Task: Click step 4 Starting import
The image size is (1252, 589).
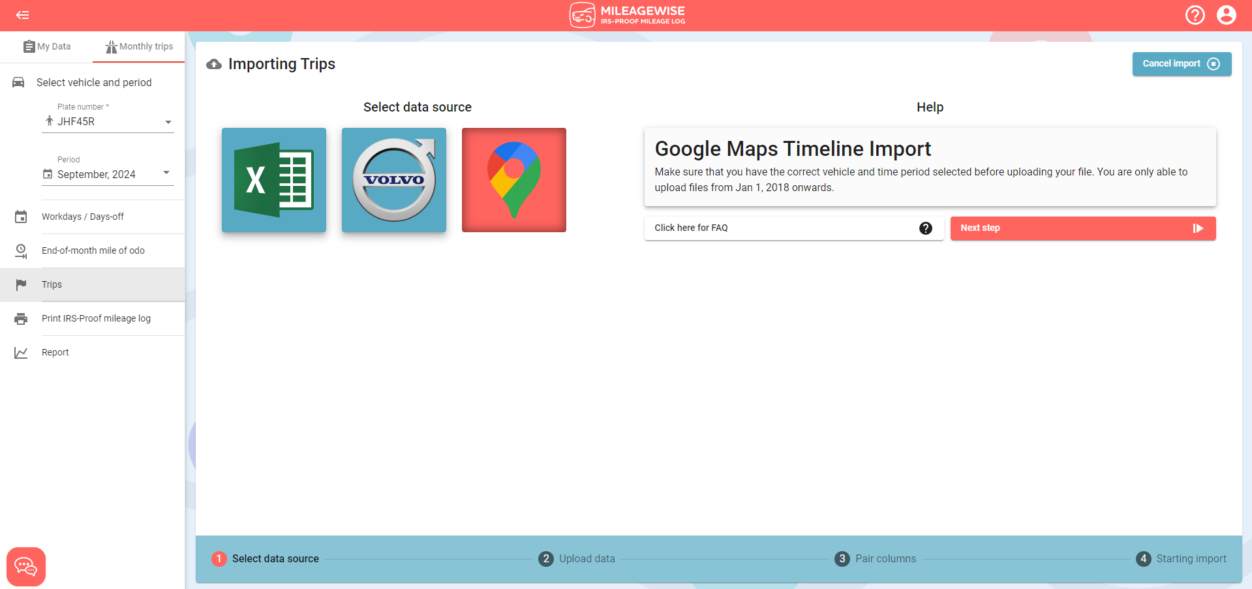Action: 1181,559
